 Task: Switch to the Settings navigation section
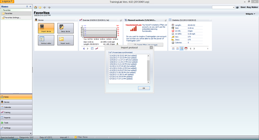click(16, 128)
